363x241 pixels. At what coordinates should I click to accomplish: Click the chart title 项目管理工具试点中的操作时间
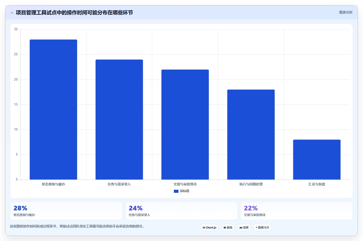point(74,13)
